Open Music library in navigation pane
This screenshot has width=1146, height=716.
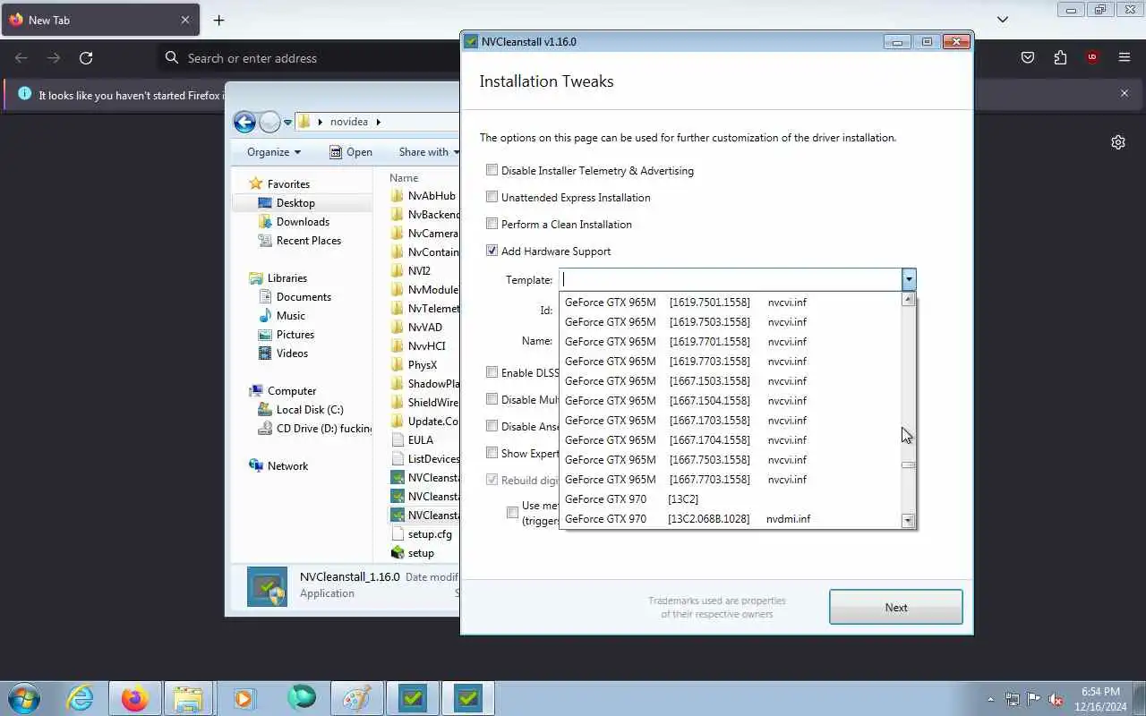tap(291, 316)
